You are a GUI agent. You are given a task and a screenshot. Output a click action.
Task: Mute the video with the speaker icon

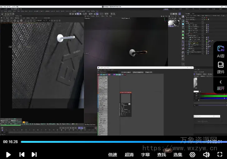206,154
